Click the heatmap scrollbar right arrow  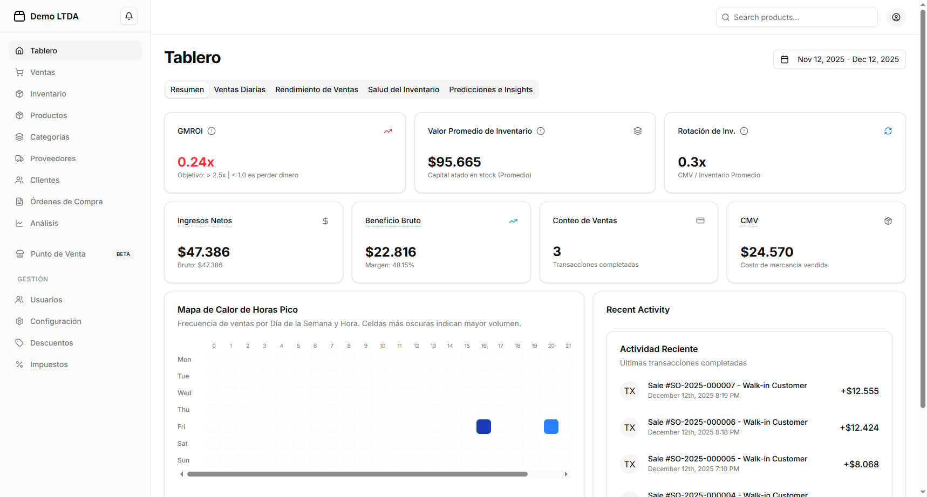[566, 474]
